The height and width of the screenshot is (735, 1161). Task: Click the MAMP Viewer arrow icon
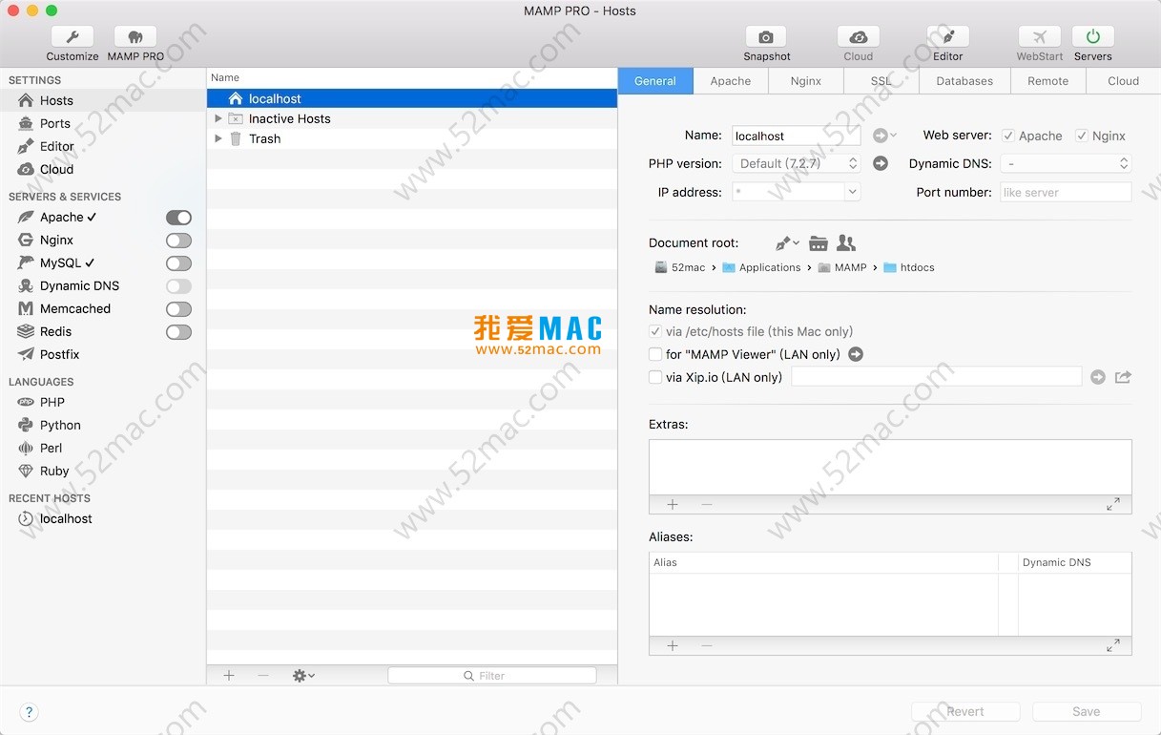pos(856,354)
